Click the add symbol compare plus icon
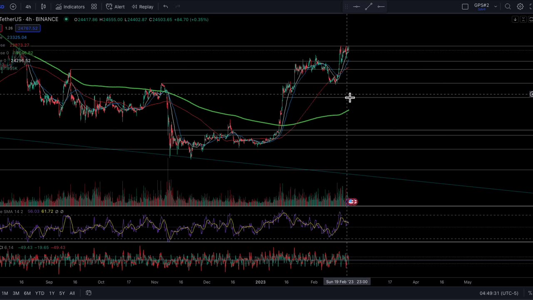Screen dimensions: 533x300 coord(13,7)
